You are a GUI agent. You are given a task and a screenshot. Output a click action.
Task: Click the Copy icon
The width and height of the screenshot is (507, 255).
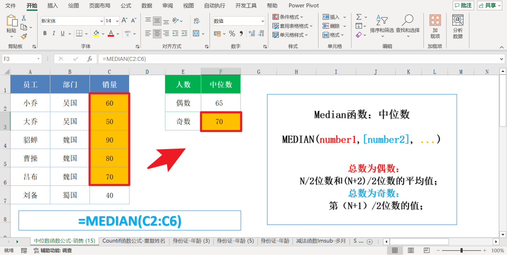[24, 27]
